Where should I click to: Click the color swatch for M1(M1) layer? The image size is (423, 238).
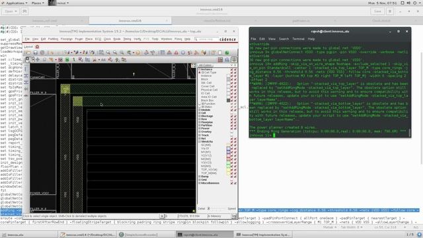pos(229,152)
